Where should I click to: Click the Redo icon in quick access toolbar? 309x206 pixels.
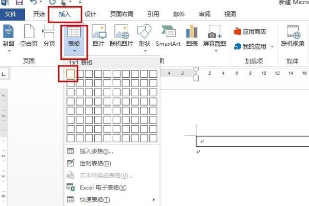click(x=53, y=2)
